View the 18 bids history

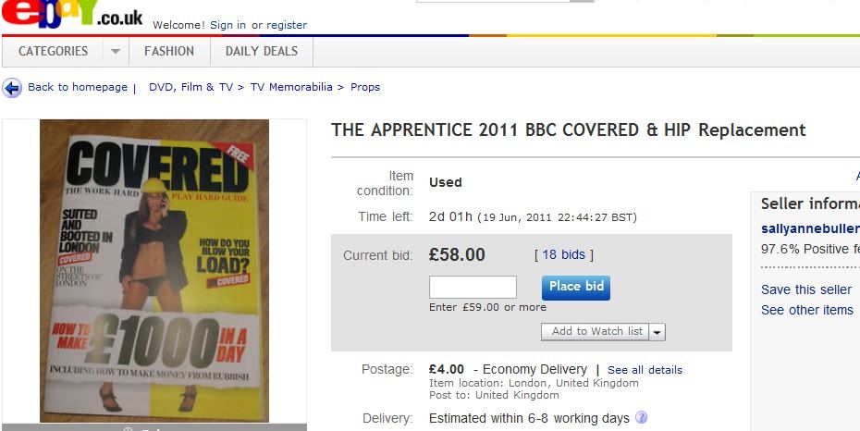tap(564, 254)
